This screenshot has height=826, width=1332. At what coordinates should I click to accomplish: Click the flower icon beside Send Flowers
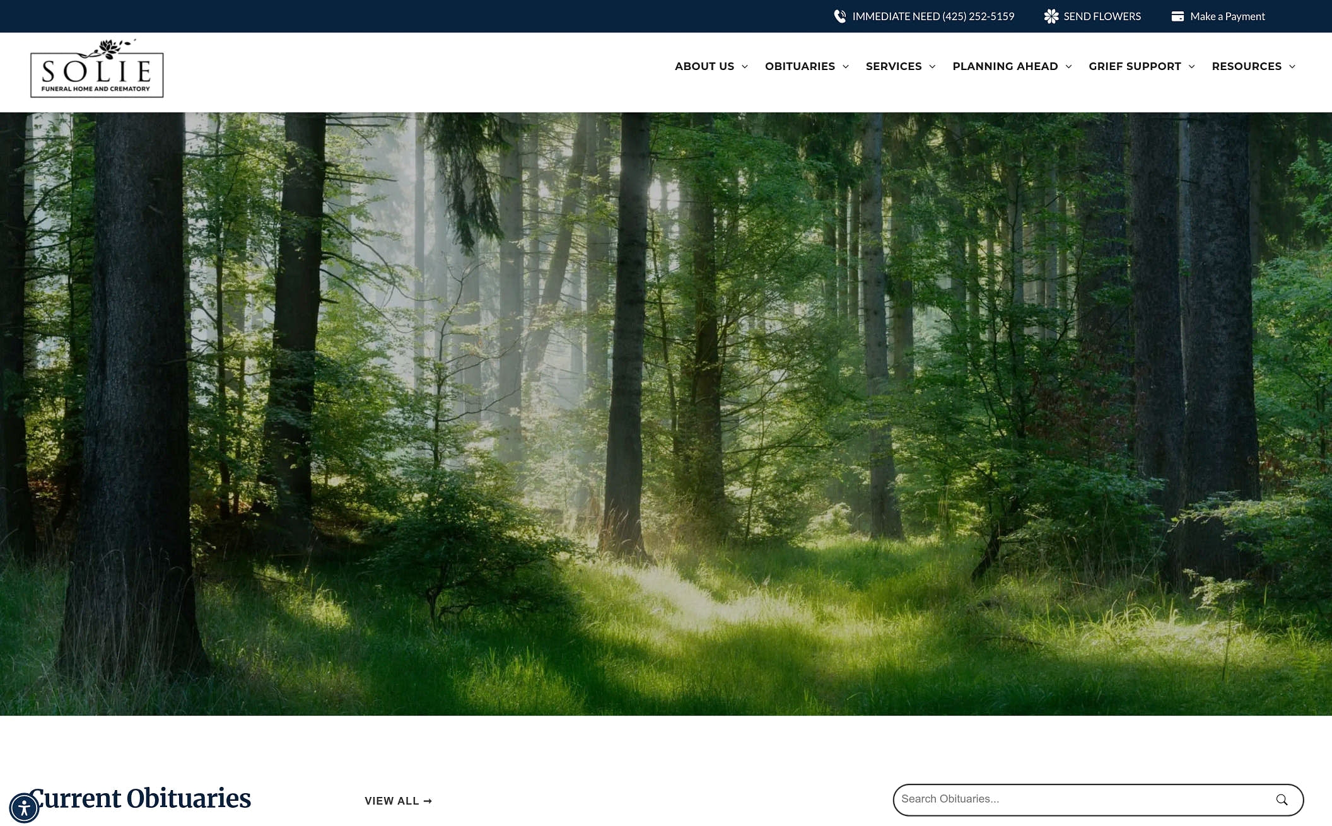[x=1051, y=16]
